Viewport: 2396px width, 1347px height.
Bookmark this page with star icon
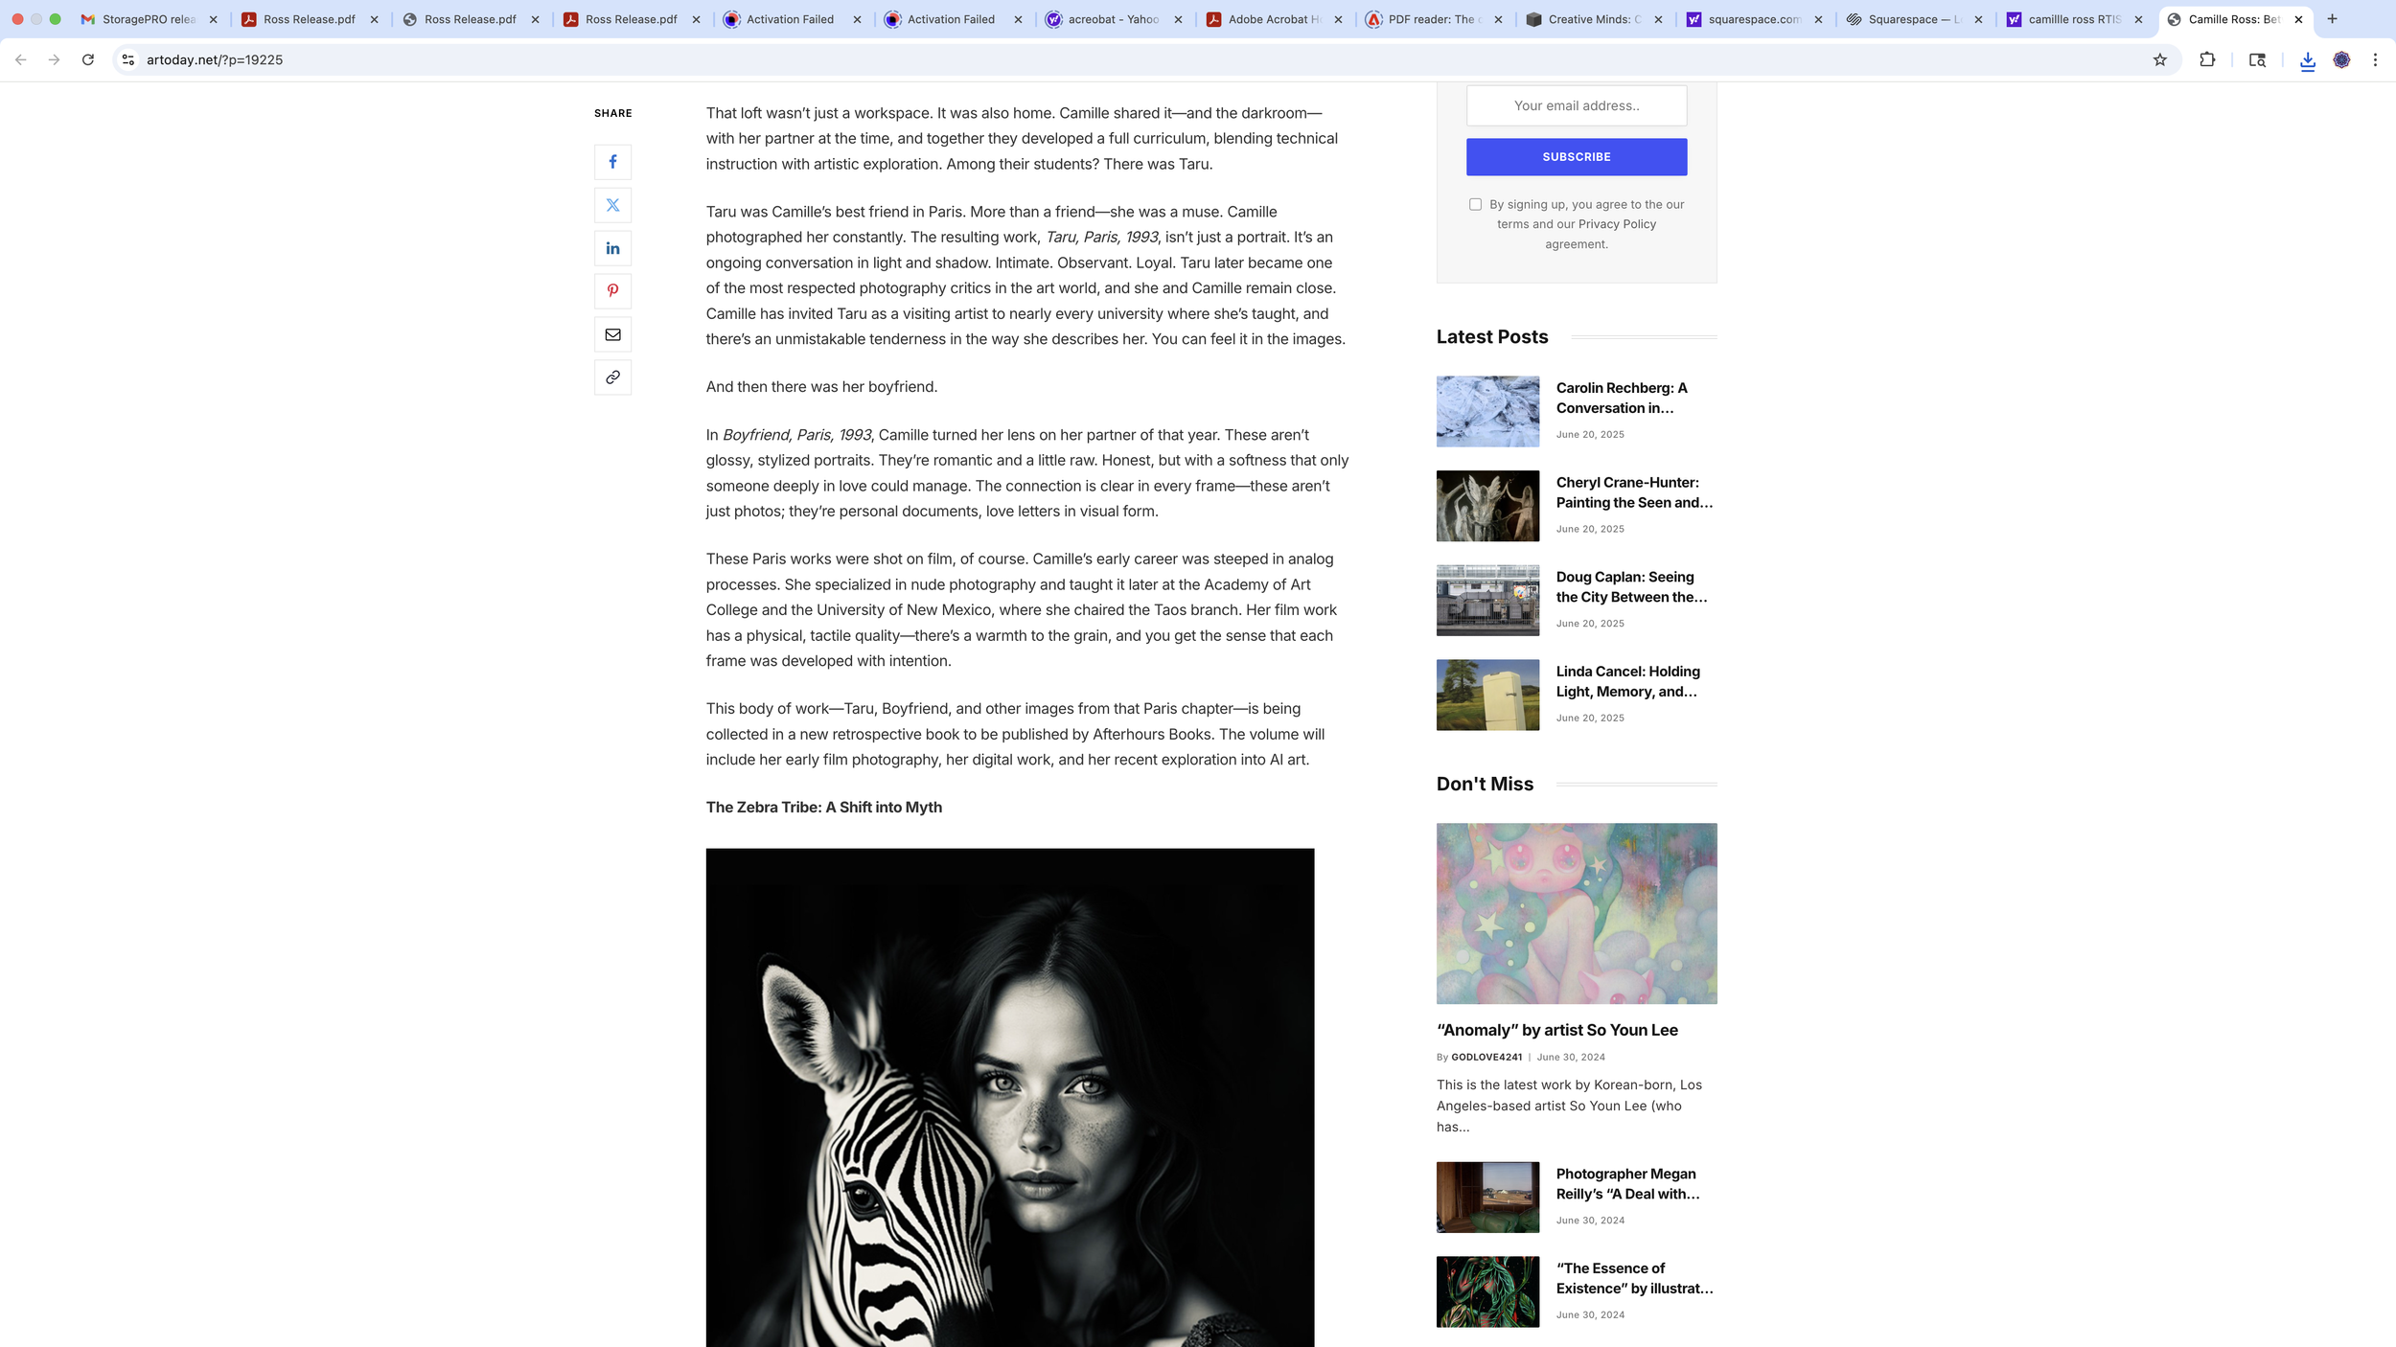click(2159, 59)
